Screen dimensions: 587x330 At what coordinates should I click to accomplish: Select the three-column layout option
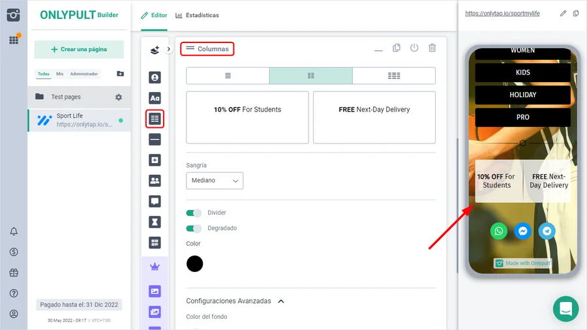pyautogui.click(x=394, y=76)
